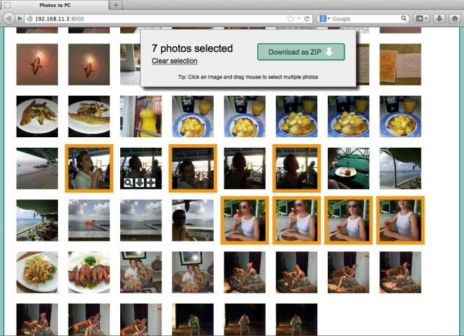Reload the page with the refresh icon
The height and width of the screenshot is (336, 464).
(x=307, y=19)
